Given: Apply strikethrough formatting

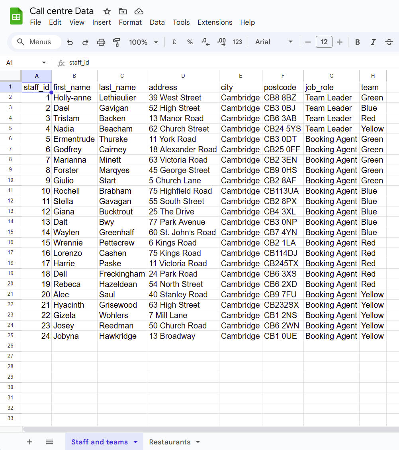Looking at the screenshot, I should pos(388,42).
